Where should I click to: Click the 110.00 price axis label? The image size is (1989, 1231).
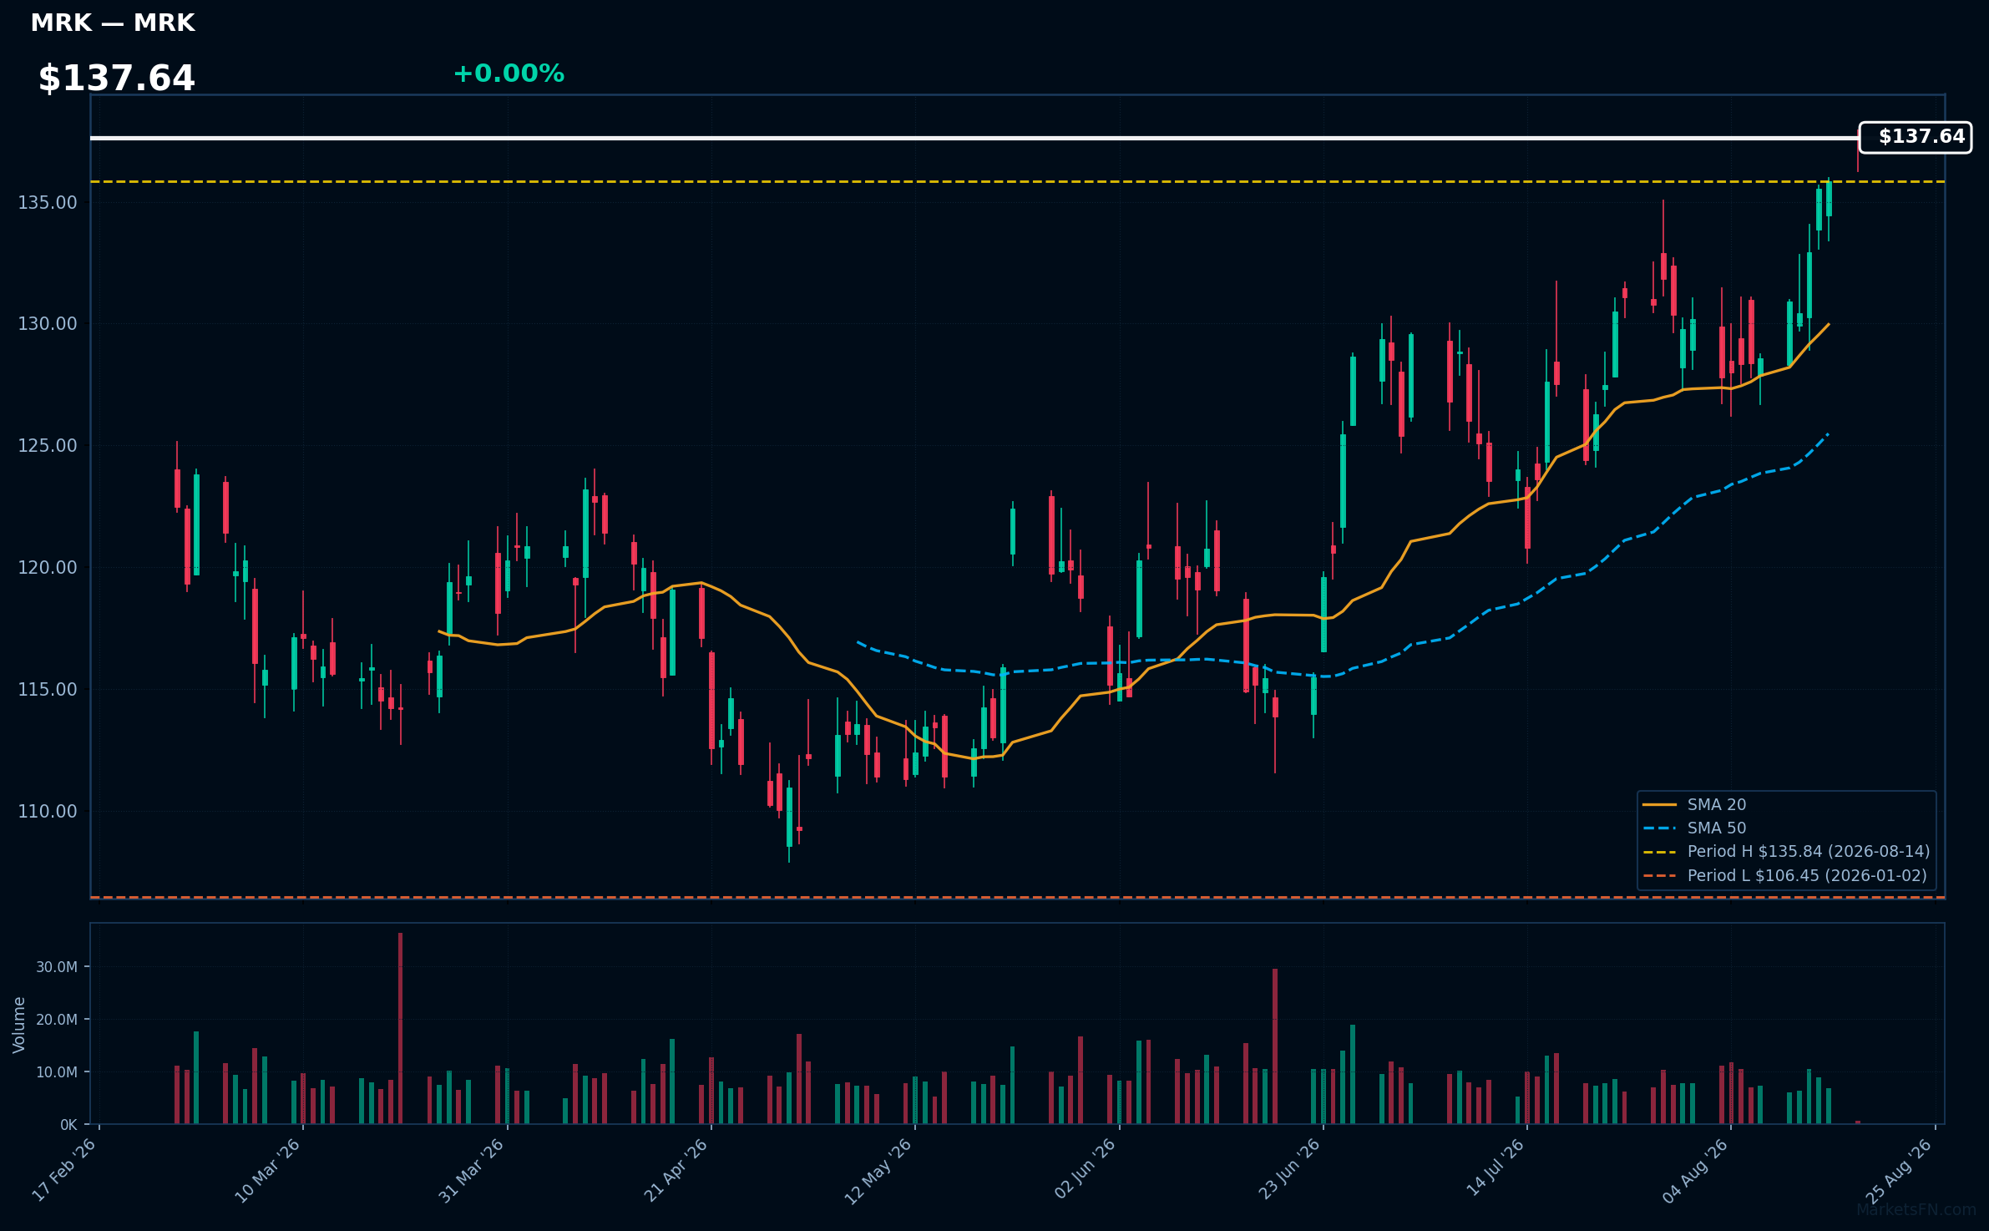click(x=48, y=812)
